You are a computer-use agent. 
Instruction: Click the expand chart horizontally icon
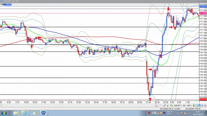click(x=205, y=105)
